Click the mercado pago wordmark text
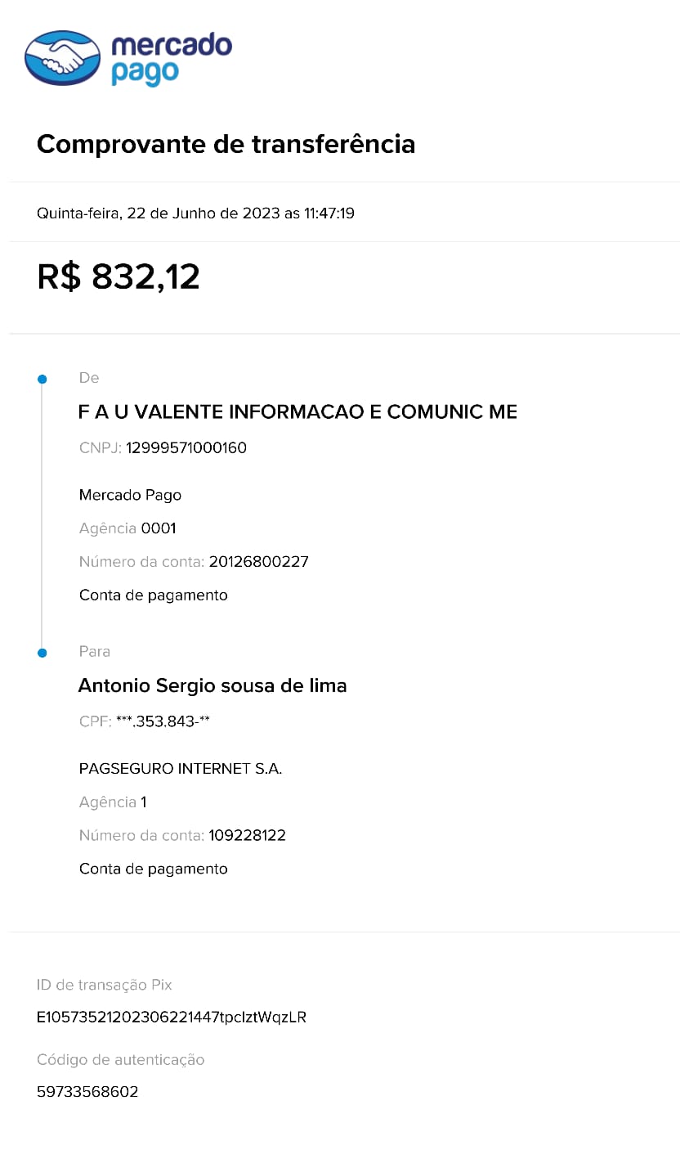The height and width of the screenshot is (1150, 689). tap(172, 59)
